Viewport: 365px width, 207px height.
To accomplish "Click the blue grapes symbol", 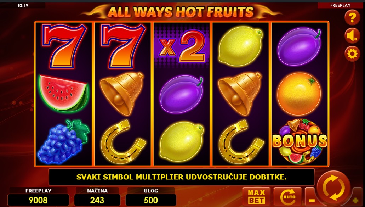I will (63, 141).
